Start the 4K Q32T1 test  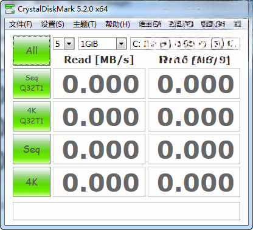32,116
